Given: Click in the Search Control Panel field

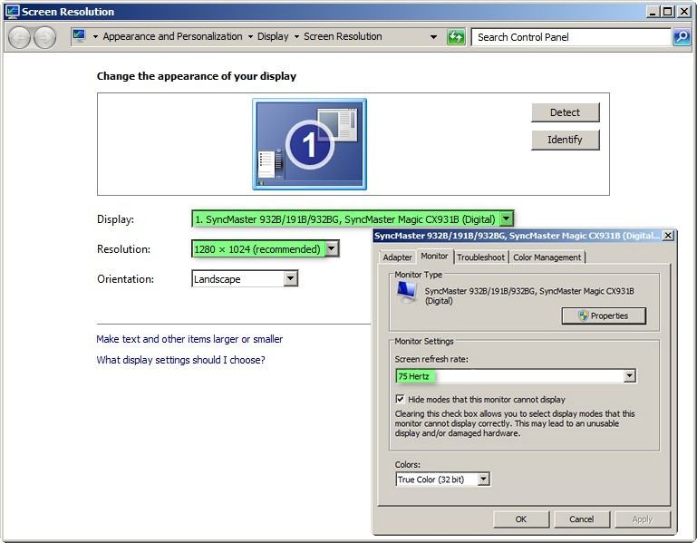Looking at the screenshot, I should tap(571, 37).
